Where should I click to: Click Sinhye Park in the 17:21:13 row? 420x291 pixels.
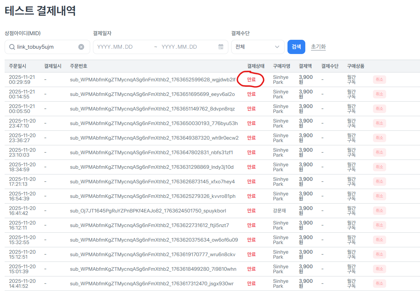coord(281,182)
